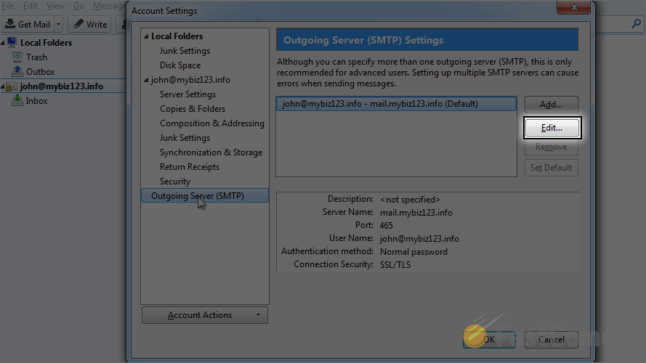
Task: Select mail.mybiz123.info server in the list
Action: 396,104
